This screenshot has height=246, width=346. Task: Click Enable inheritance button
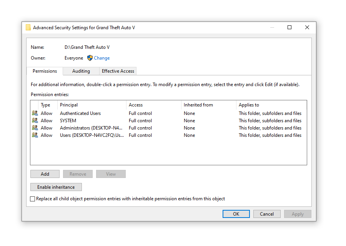click(56, 187)
